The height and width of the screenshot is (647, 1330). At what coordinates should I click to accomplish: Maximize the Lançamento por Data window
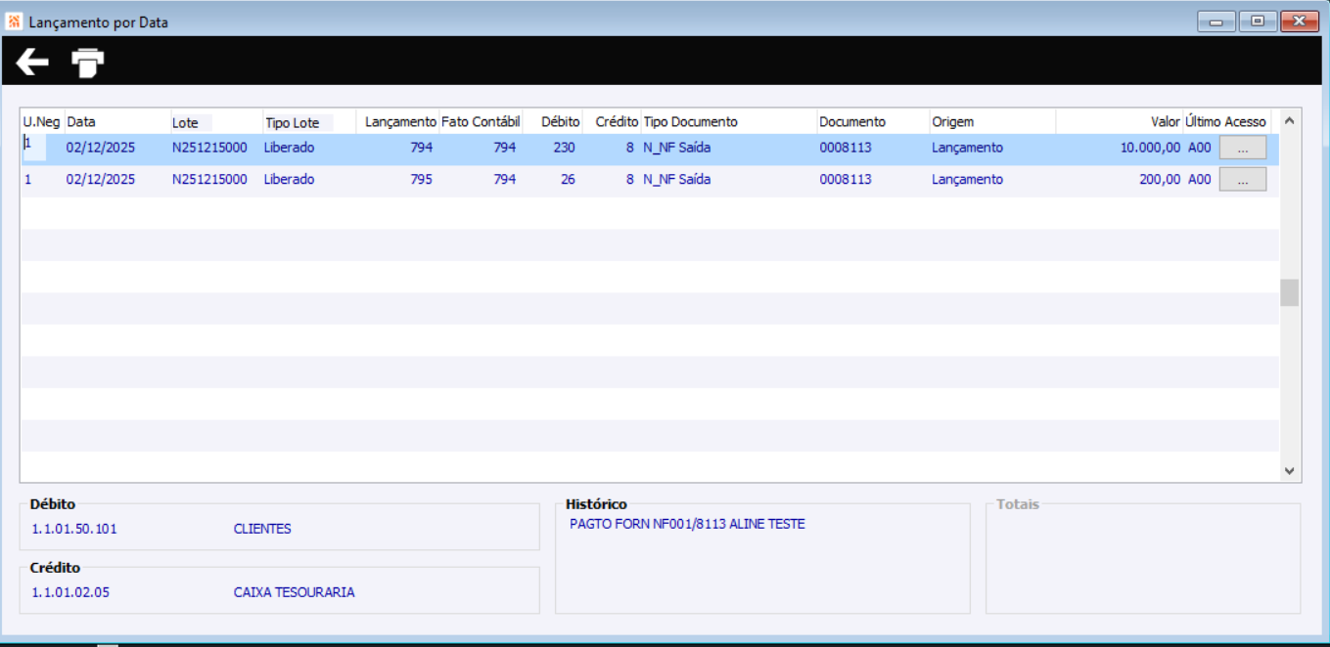click(1258, 22)
